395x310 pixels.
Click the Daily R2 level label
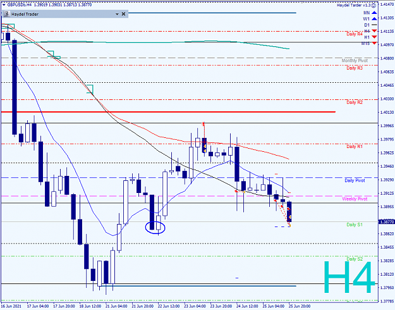(355, 102)
